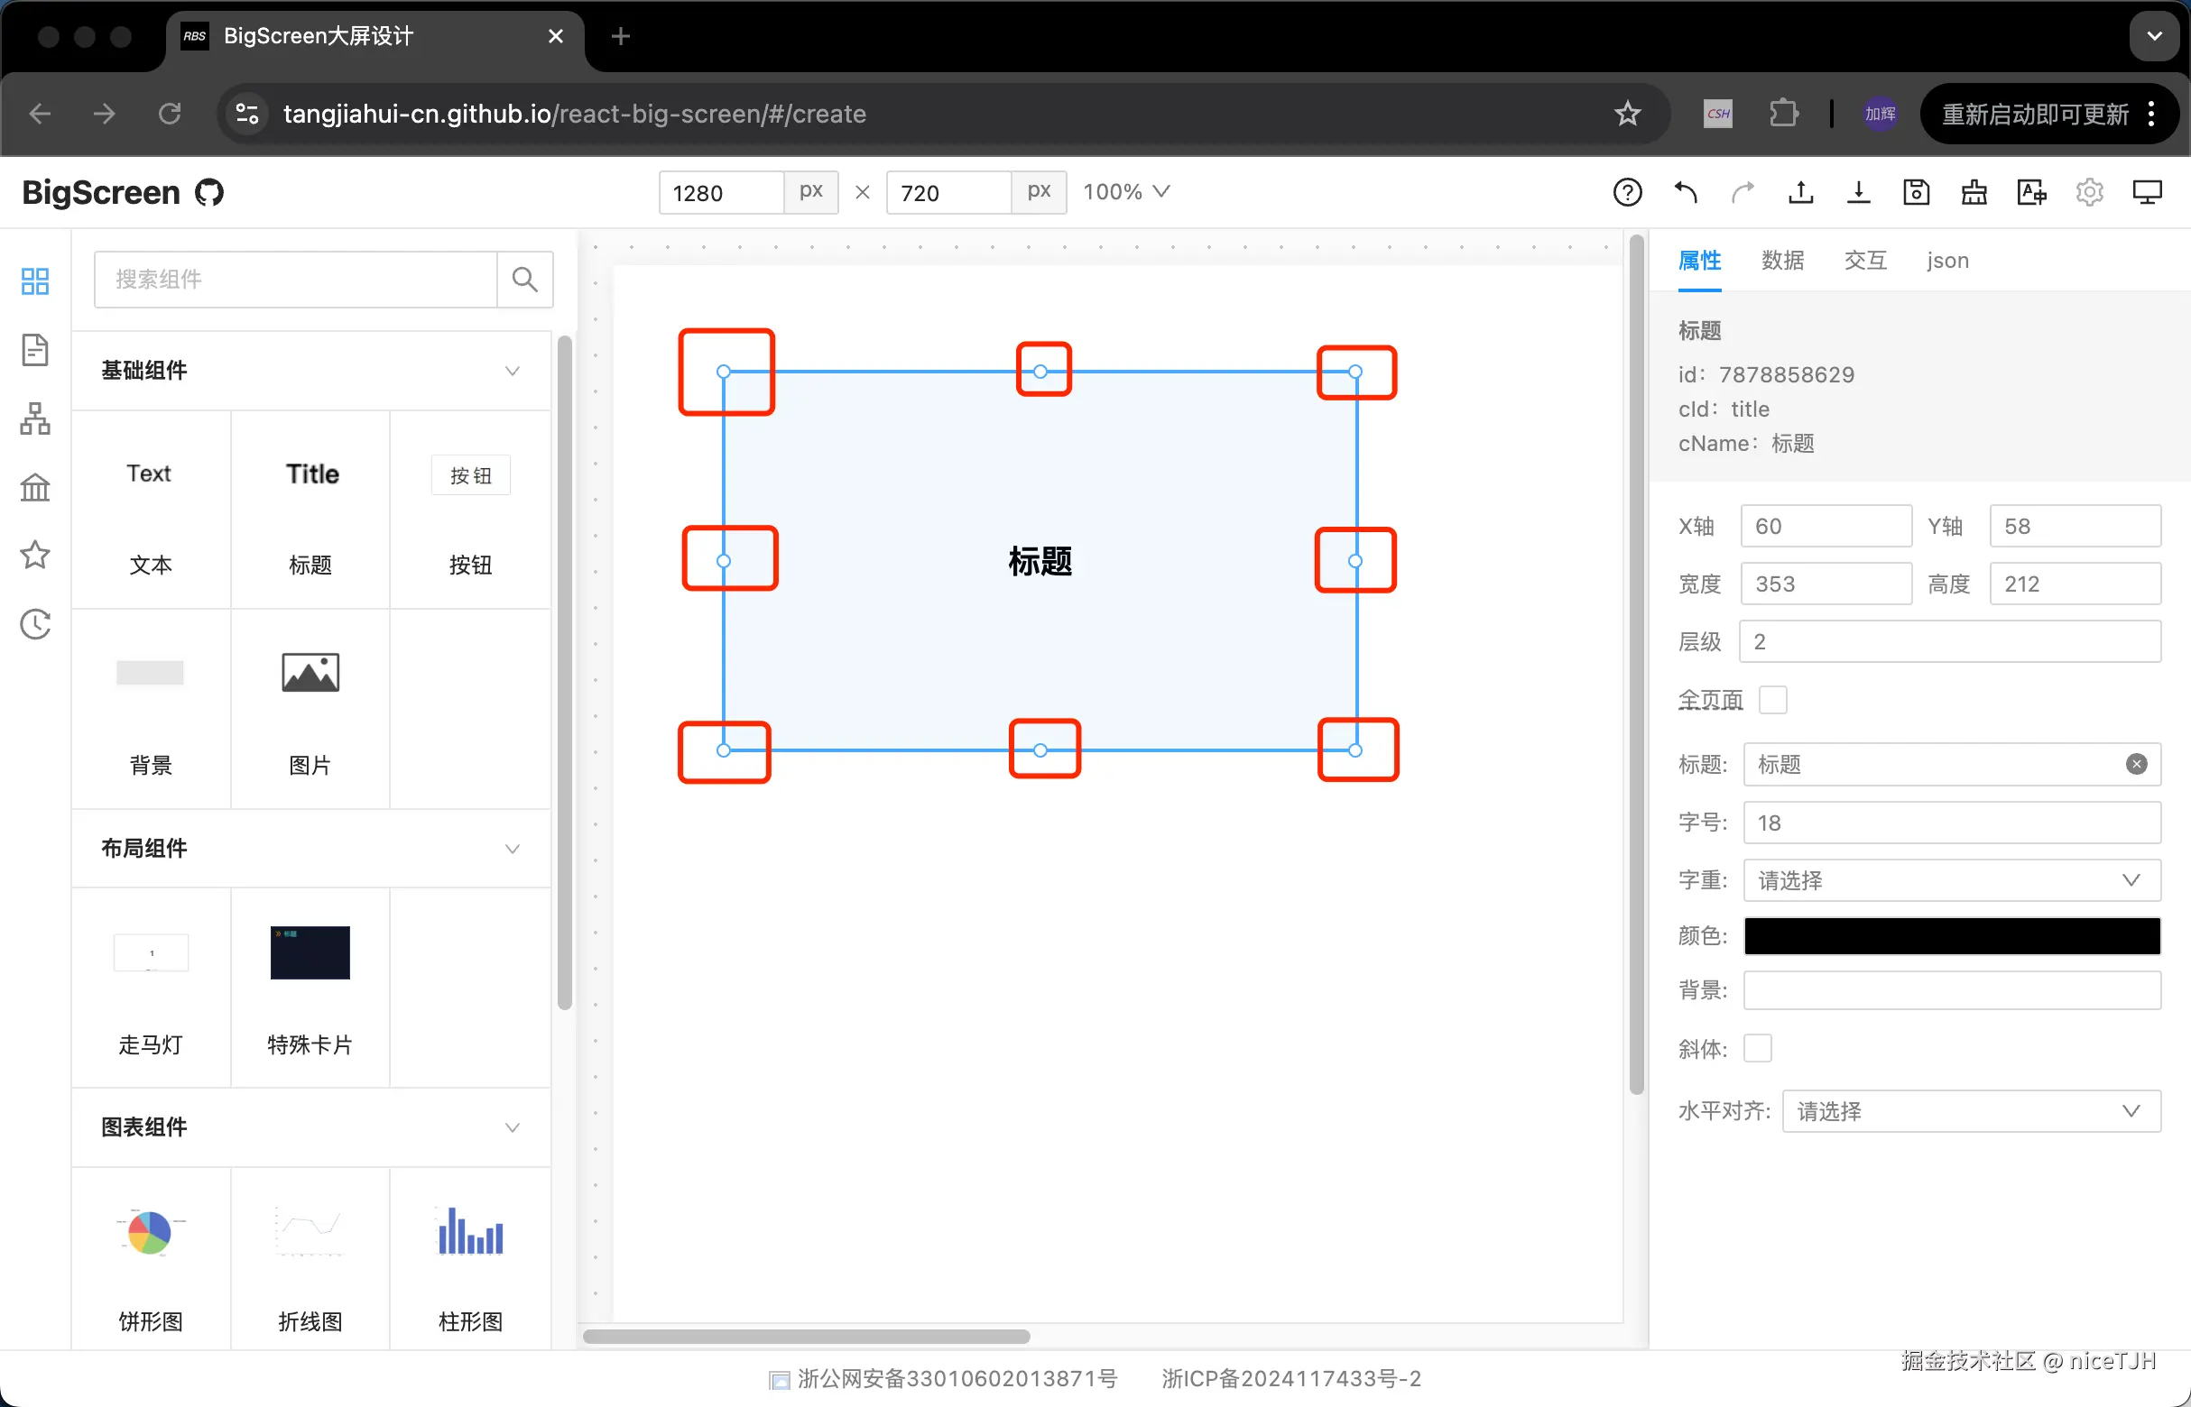Enable the 全页面 checkbox
This screenshot has width=2191, height=1407.
click(1772, 700)
